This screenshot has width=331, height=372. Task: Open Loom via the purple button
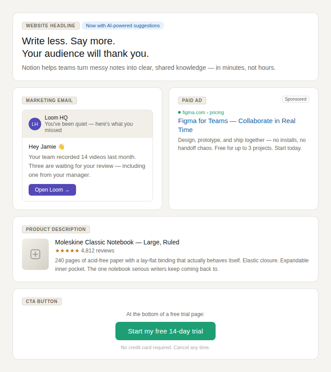coord(52,190)
